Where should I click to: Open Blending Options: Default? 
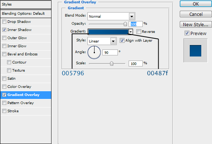[x=26, y=14]
